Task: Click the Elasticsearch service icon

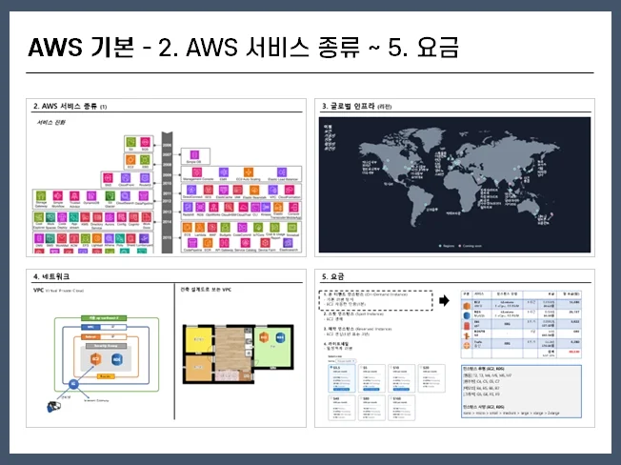Action: pos(288,243)
